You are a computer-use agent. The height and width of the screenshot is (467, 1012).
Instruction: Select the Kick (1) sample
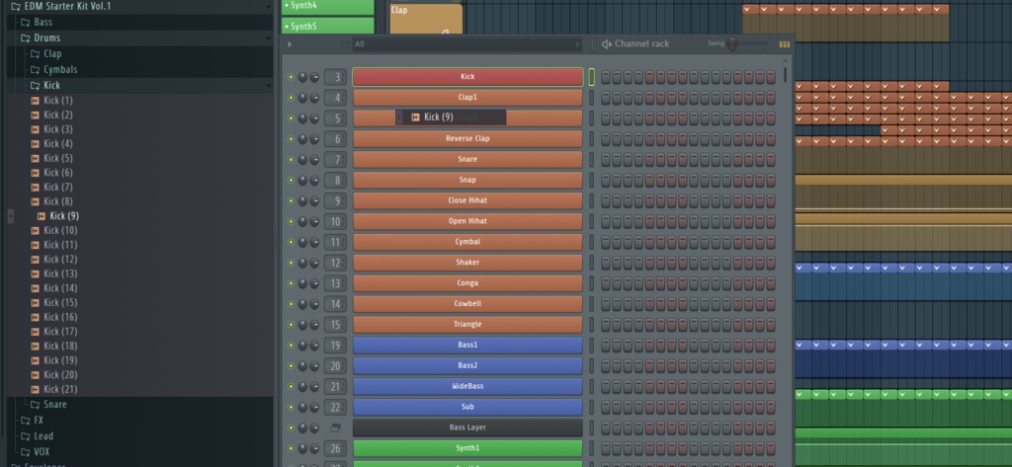pyautogui.click(x=58, y=101)
